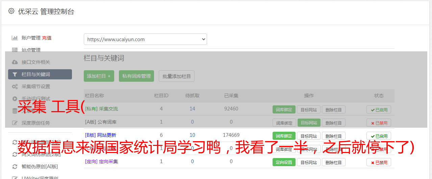Click 批量添加栏目 button
Image resolution: width=432 pixels, height=179 pixels.
[x=177, y=76]
